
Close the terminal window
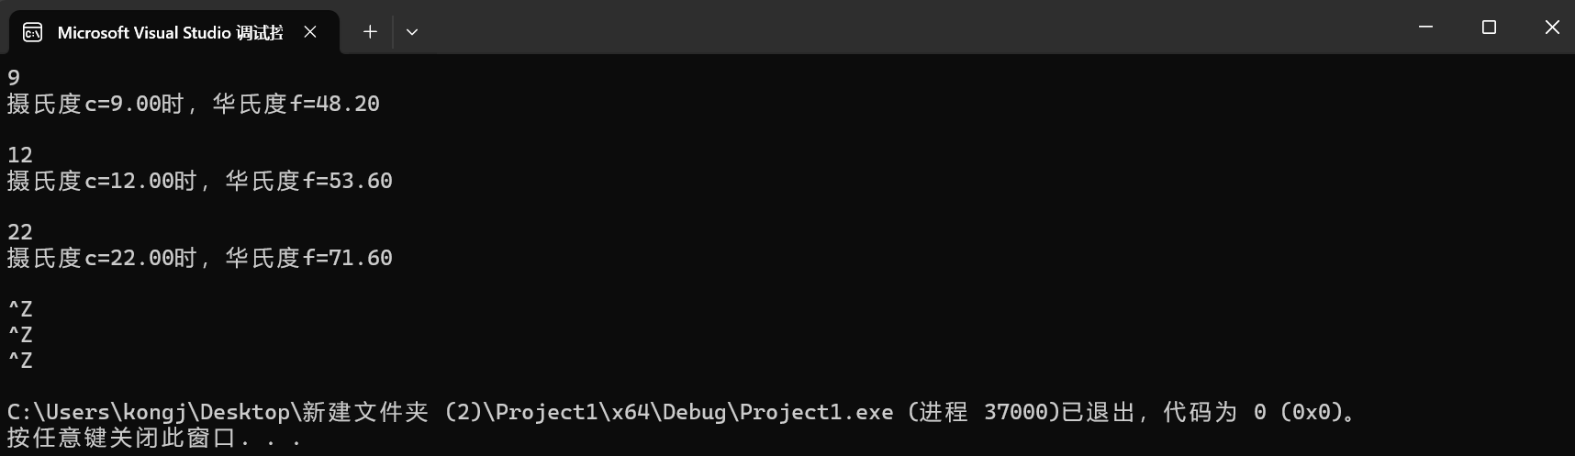(x=1552, y=28)
